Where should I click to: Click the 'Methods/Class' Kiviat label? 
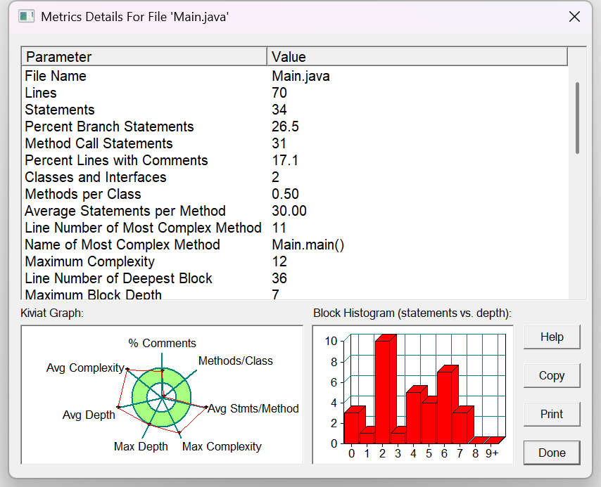tap(235, 361)
